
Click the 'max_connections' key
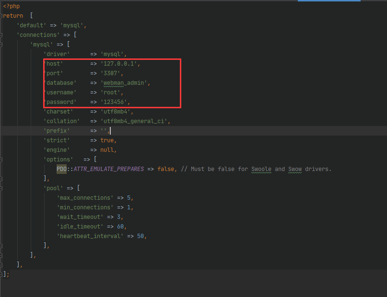[x=85, y=198]
